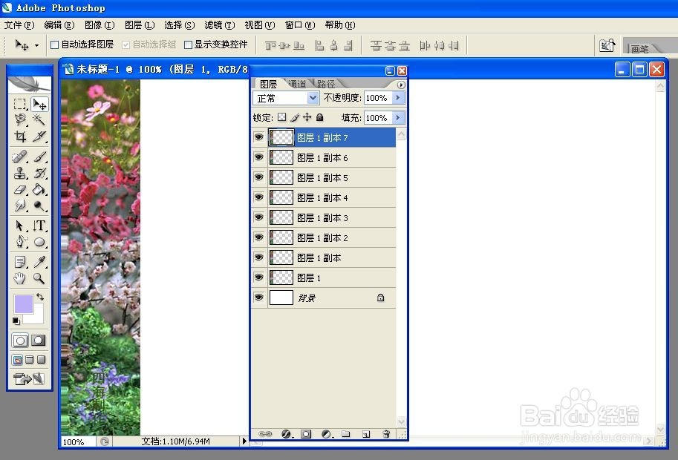Select the Slice tool
Image resolution: width=678 pixels, height=460 pixels.
click(x=39, y=137)
